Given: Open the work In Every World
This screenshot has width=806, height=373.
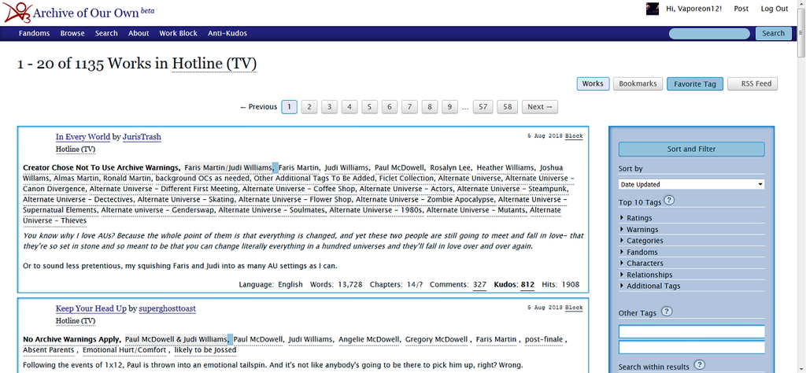Looking at the screenshot, I should [83, 137].
